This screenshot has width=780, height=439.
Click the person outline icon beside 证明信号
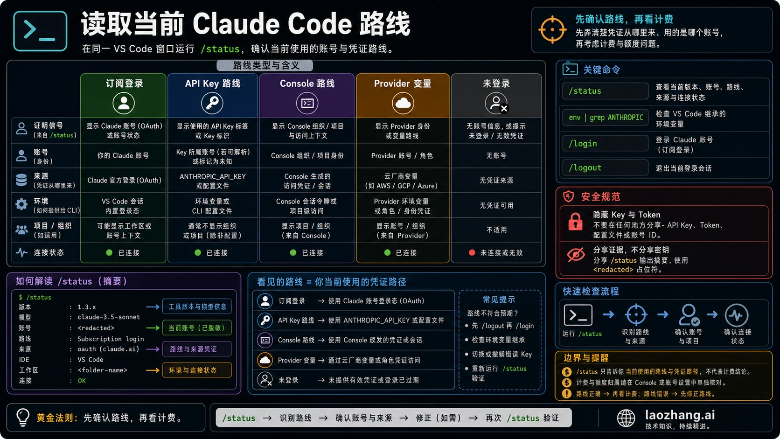(21, 129)
